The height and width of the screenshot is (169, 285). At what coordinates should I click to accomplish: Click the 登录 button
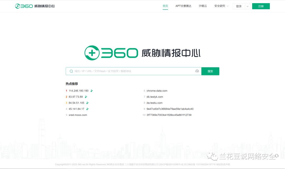(239, 6)
